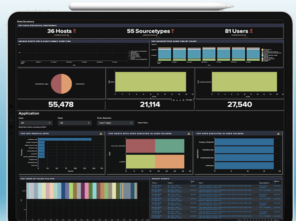
Task: Sort Recent Events by the Status column icon
Action: 275,183
